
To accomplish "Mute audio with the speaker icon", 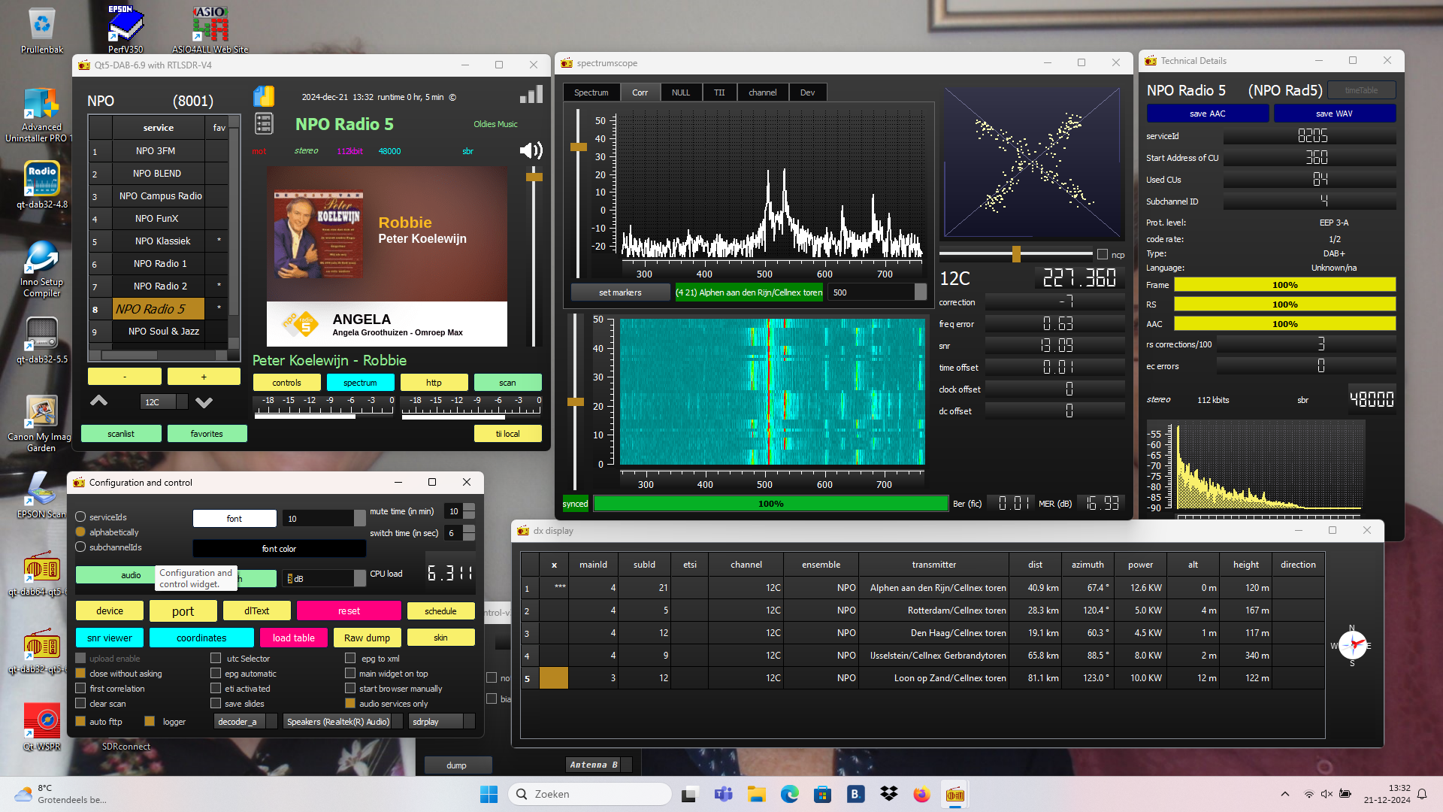I will coord(531,150).
